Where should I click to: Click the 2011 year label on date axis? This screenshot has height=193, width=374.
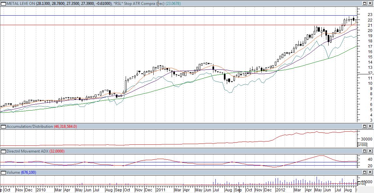(x=161, y=189)
